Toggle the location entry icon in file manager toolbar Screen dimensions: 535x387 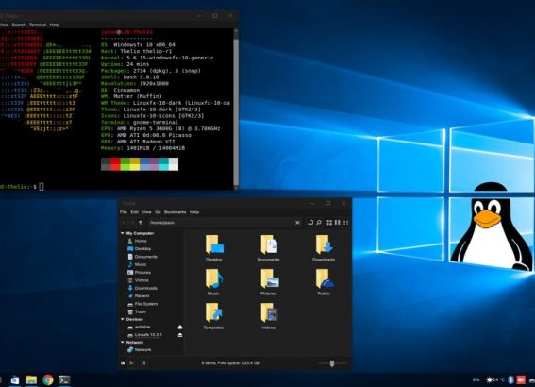pos(310,223)
